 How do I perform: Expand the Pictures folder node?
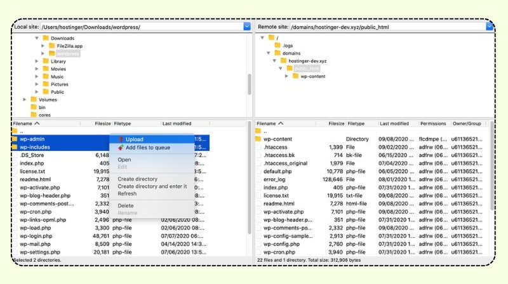coord(37,84)
